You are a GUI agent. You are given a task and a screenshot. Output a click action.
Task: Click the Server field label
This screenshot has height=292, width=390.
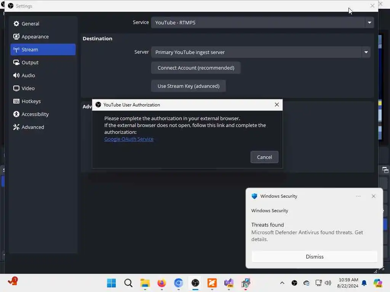tap(141, 52)
